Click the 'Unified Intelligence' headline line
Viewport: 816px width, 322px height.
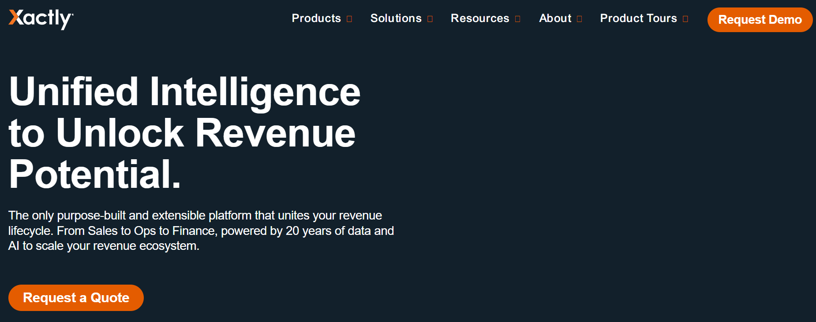point(184,91)
